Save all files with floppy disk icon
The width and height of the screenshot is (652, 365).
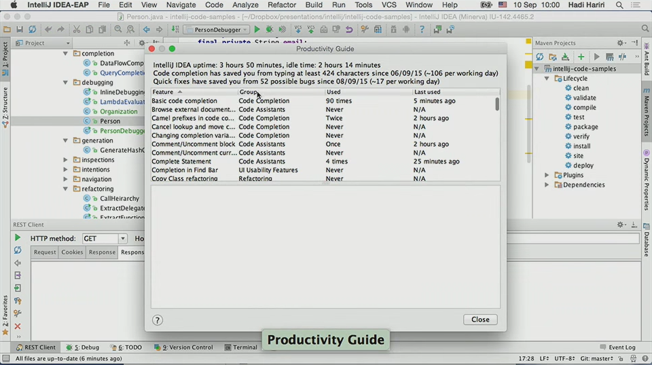[x=20, y=29]
